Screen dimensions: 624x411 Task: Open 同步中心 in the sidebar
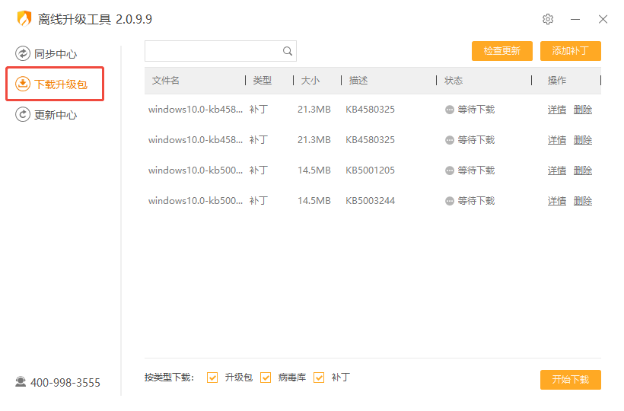[46, 54]
